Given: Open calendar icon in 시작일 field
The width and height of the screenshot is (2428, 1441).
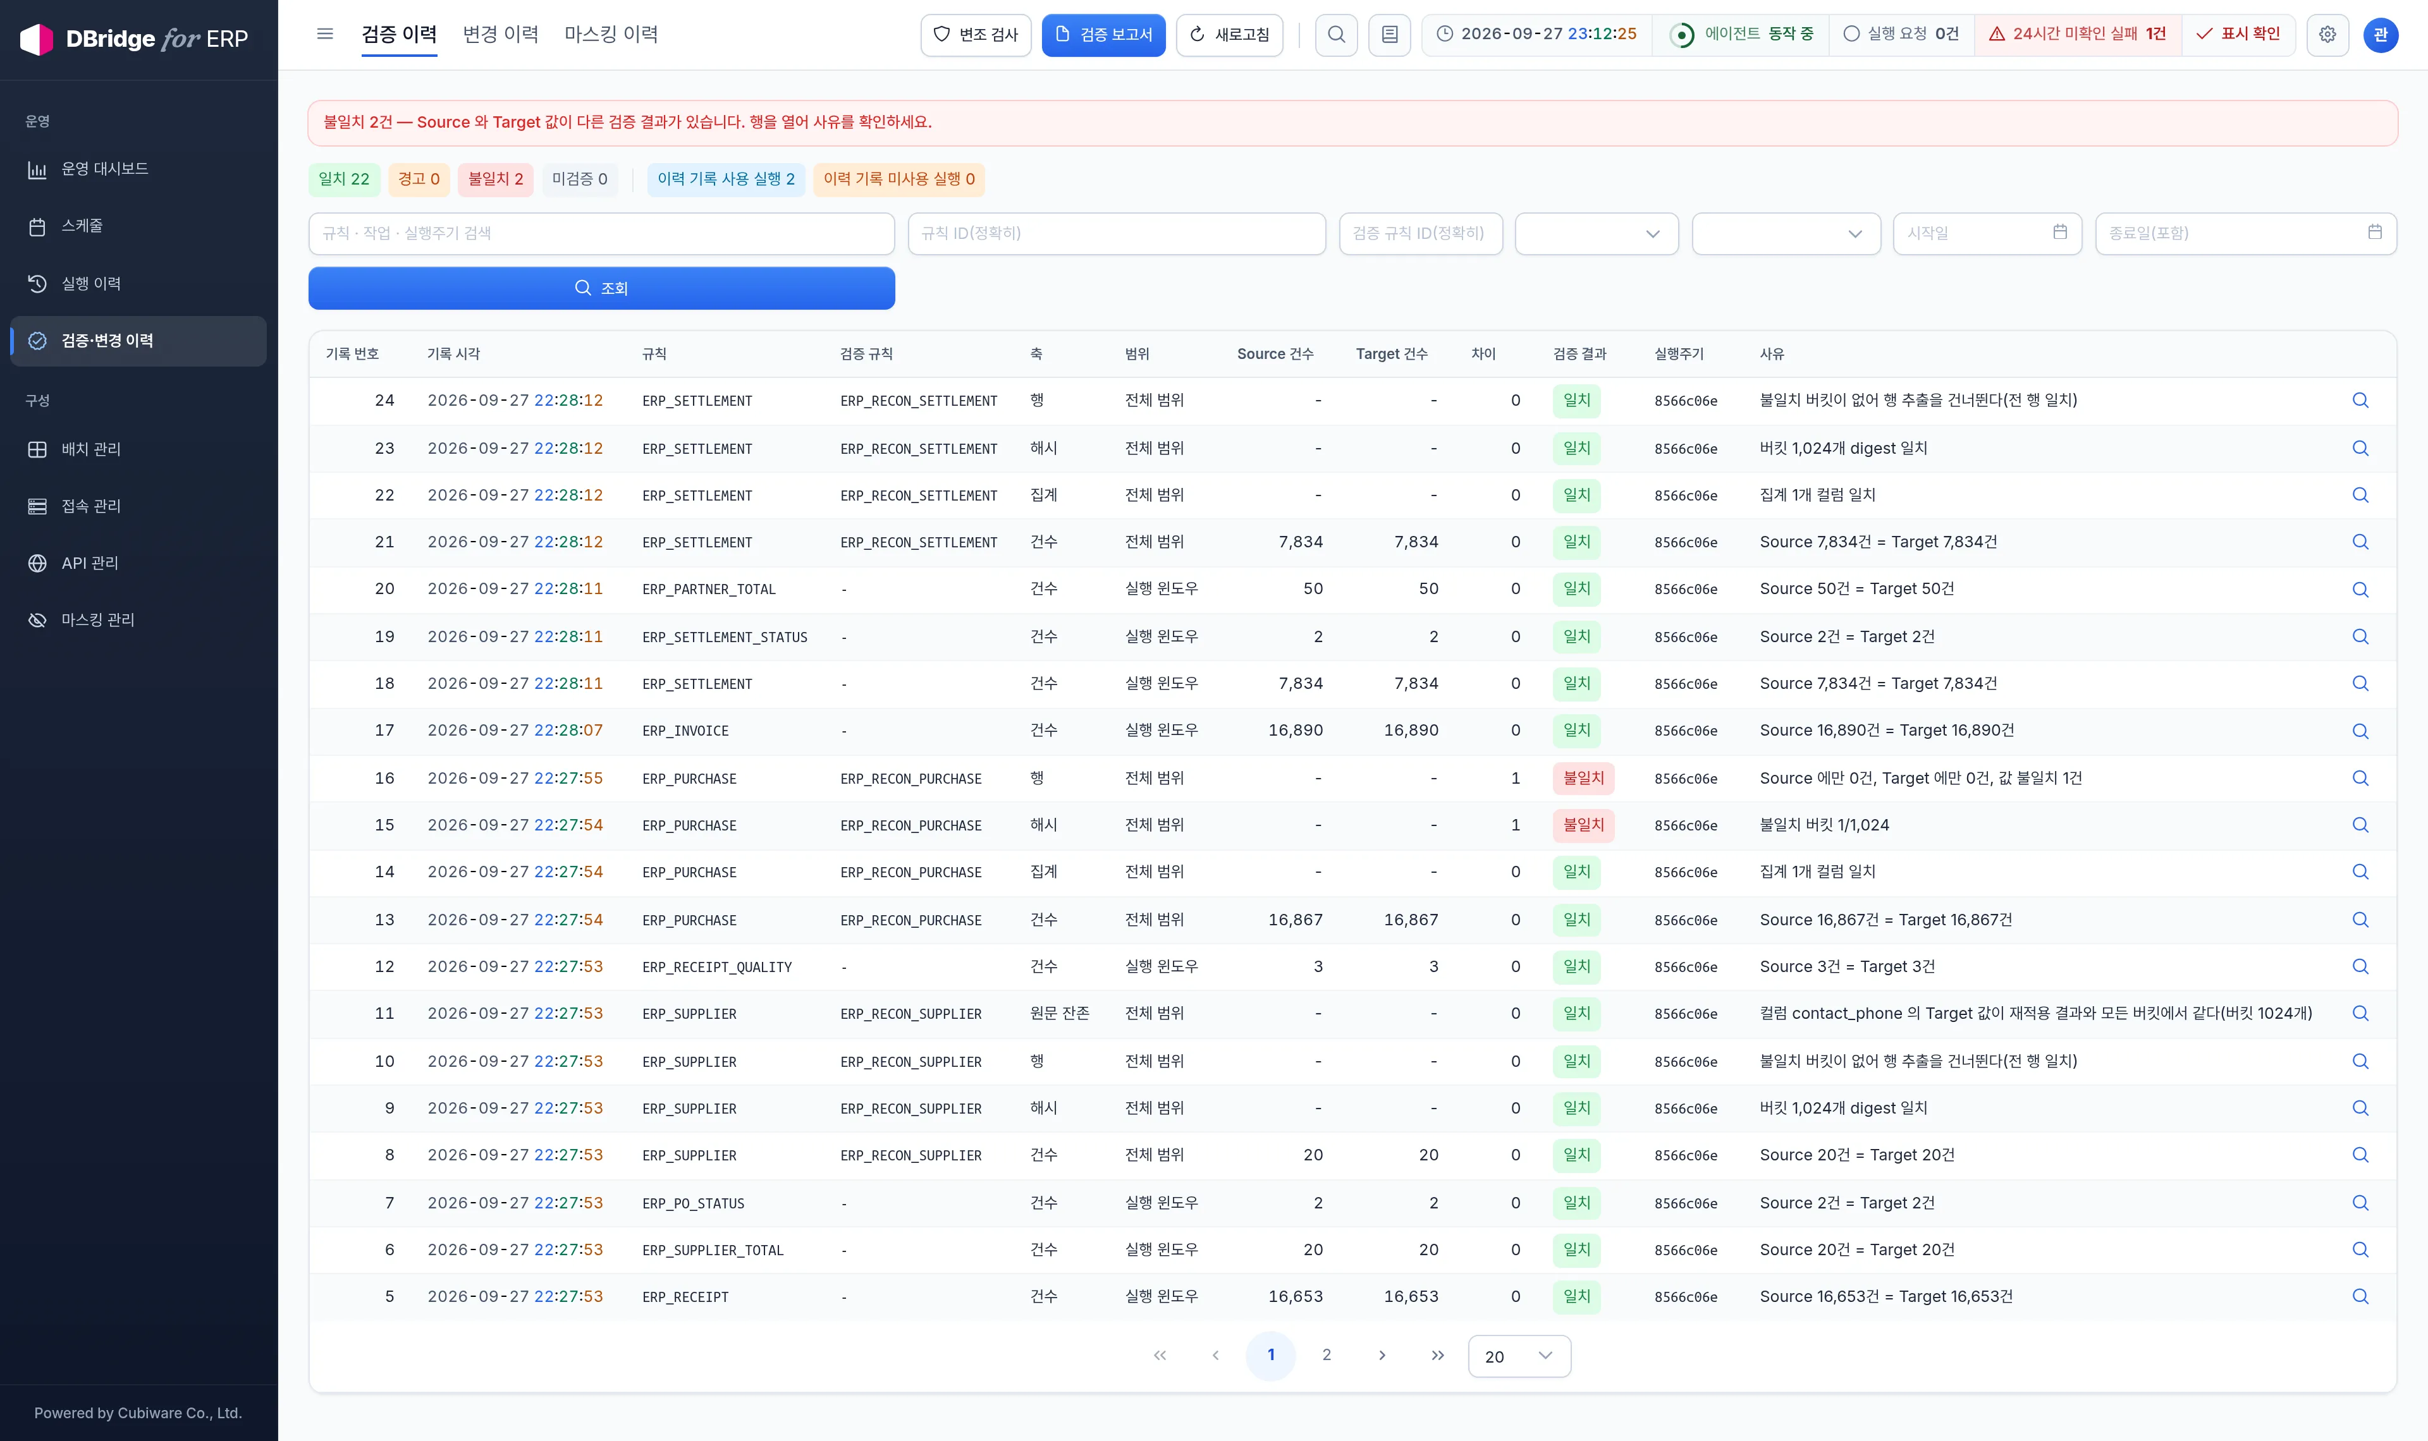Looking at the screenshot, I should tap(2060, 232).
